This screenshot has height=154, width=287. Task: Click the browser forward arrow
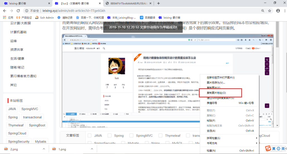coord(11,11)
